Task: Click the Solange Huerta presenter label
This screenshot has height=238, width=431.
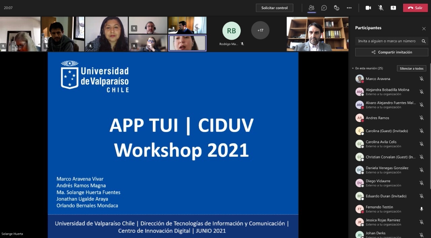Action: (x=12, y=234)
